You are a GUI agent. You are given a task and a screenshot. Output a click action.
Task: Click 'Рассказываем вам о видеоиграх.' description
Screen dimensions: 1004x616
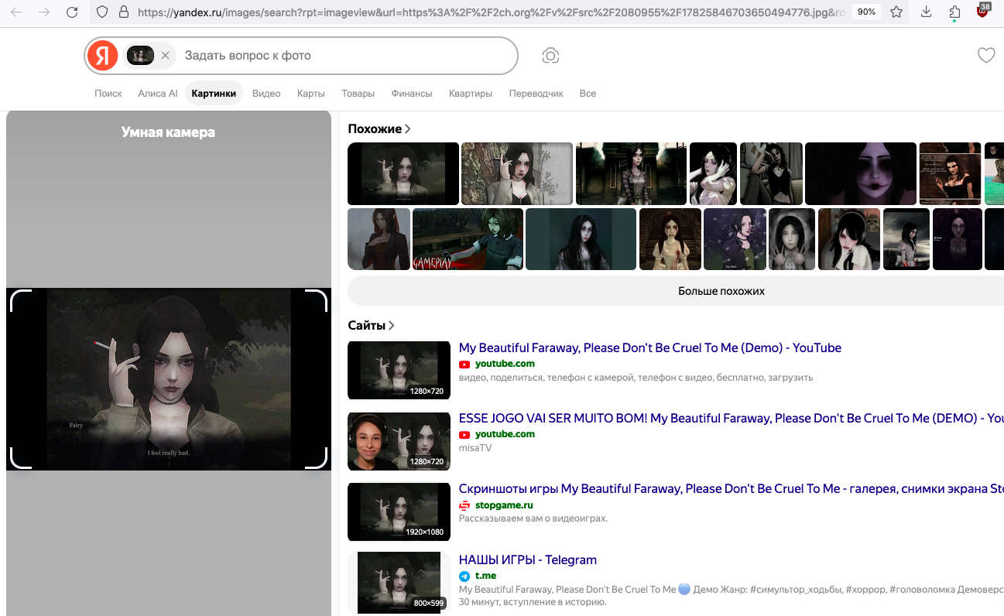point(533,518)
